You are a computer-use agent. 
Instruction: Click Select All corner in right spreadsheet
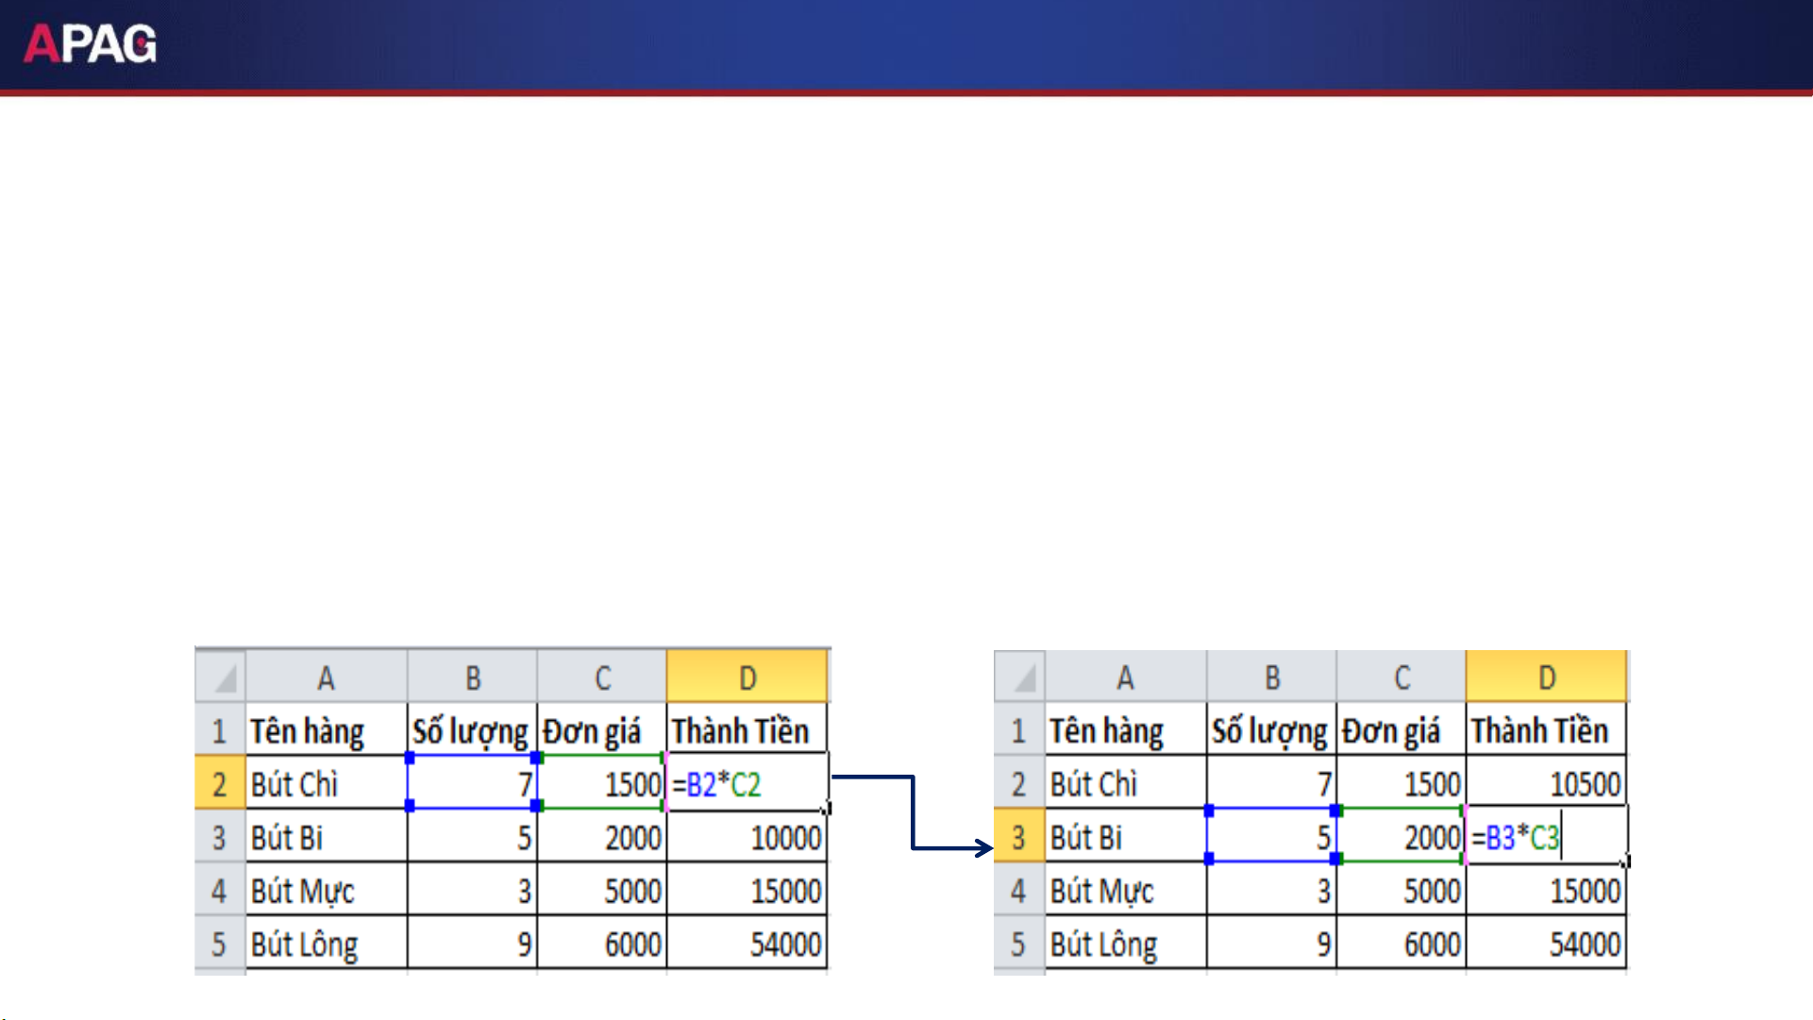click(1020, 677)
